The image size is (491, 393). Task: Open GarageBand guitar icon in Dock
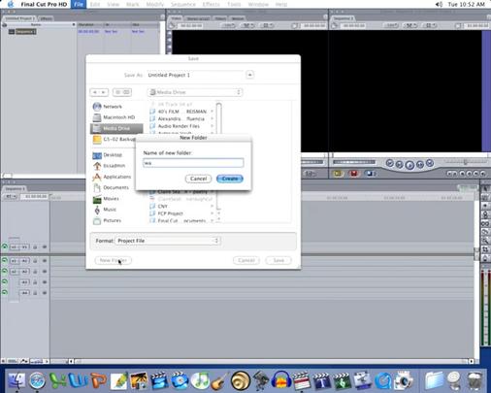(220, 380)
